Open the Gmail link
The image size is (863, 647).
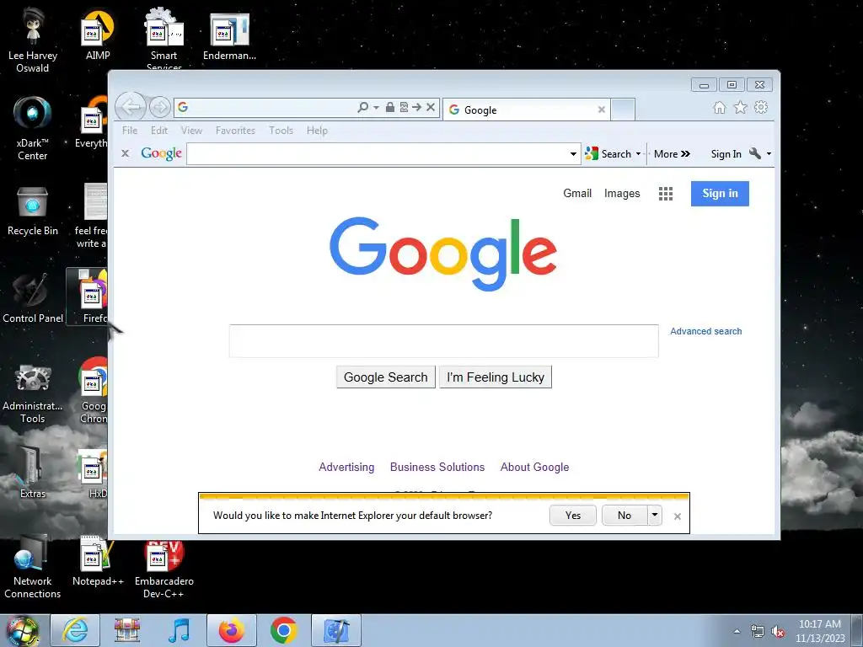(577, 193)
